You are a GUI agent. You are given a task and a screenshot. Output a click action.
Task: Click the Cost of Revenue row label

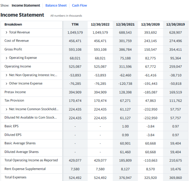17,41
